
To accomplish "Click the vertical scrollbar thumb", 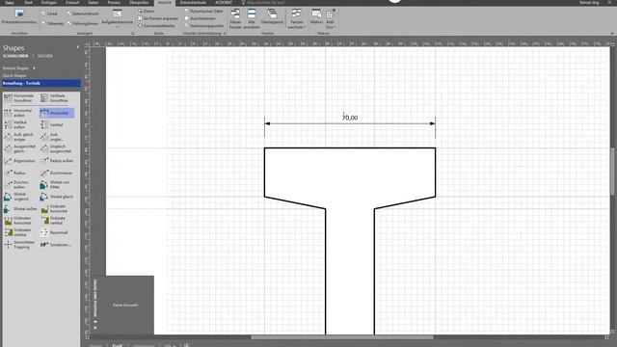I will (x=613, y=171).
